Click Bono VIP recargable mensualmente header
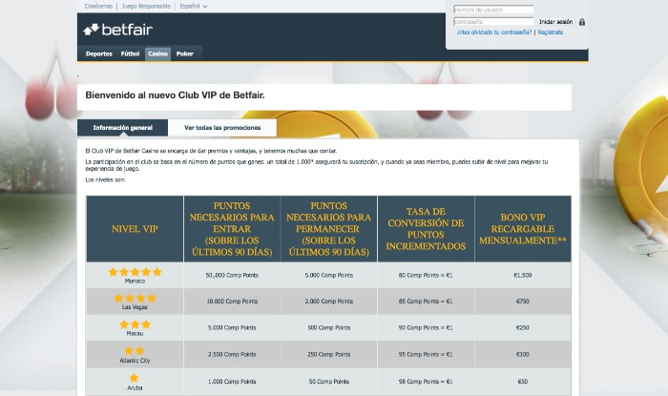The image size is (668, 396). (523, 229)
